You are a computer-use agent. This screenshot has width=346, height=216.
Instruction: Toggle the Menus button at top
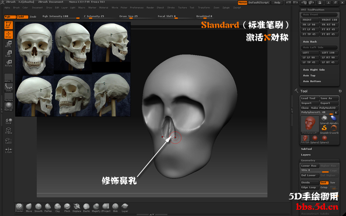coord(242,3)
